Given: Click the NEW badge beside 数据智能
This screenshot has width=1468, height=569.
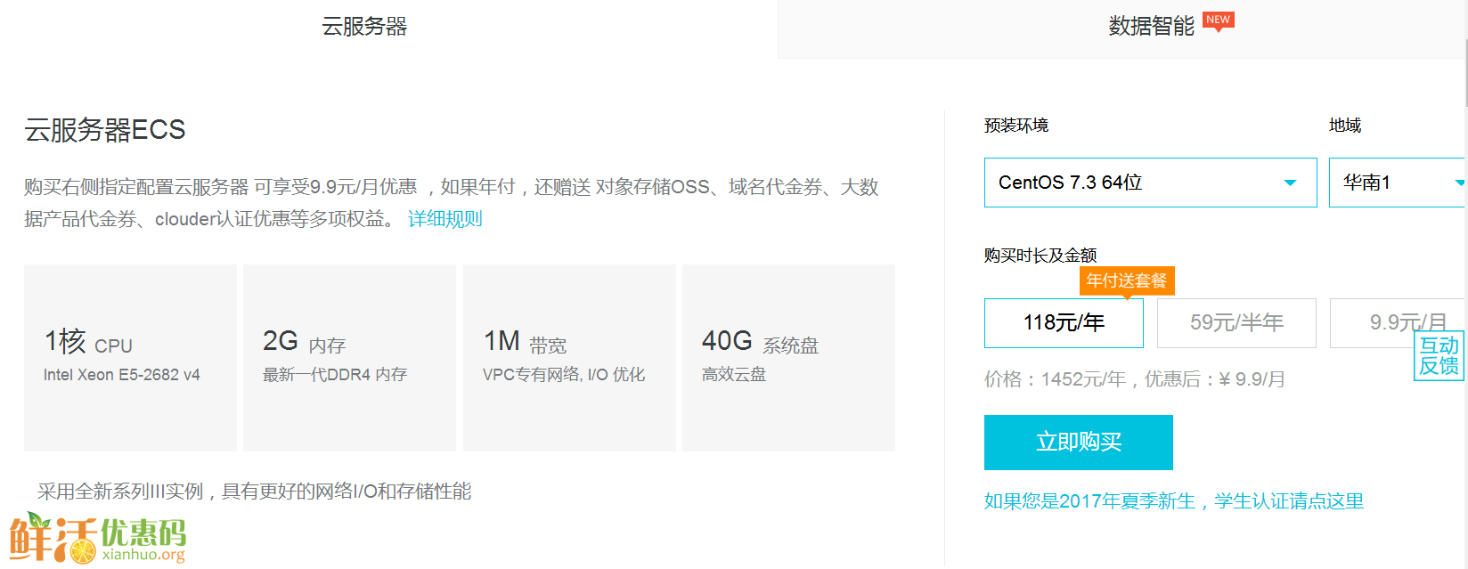Looking at the screenshot, I should pyautogui.click(x=1218, y=21).
